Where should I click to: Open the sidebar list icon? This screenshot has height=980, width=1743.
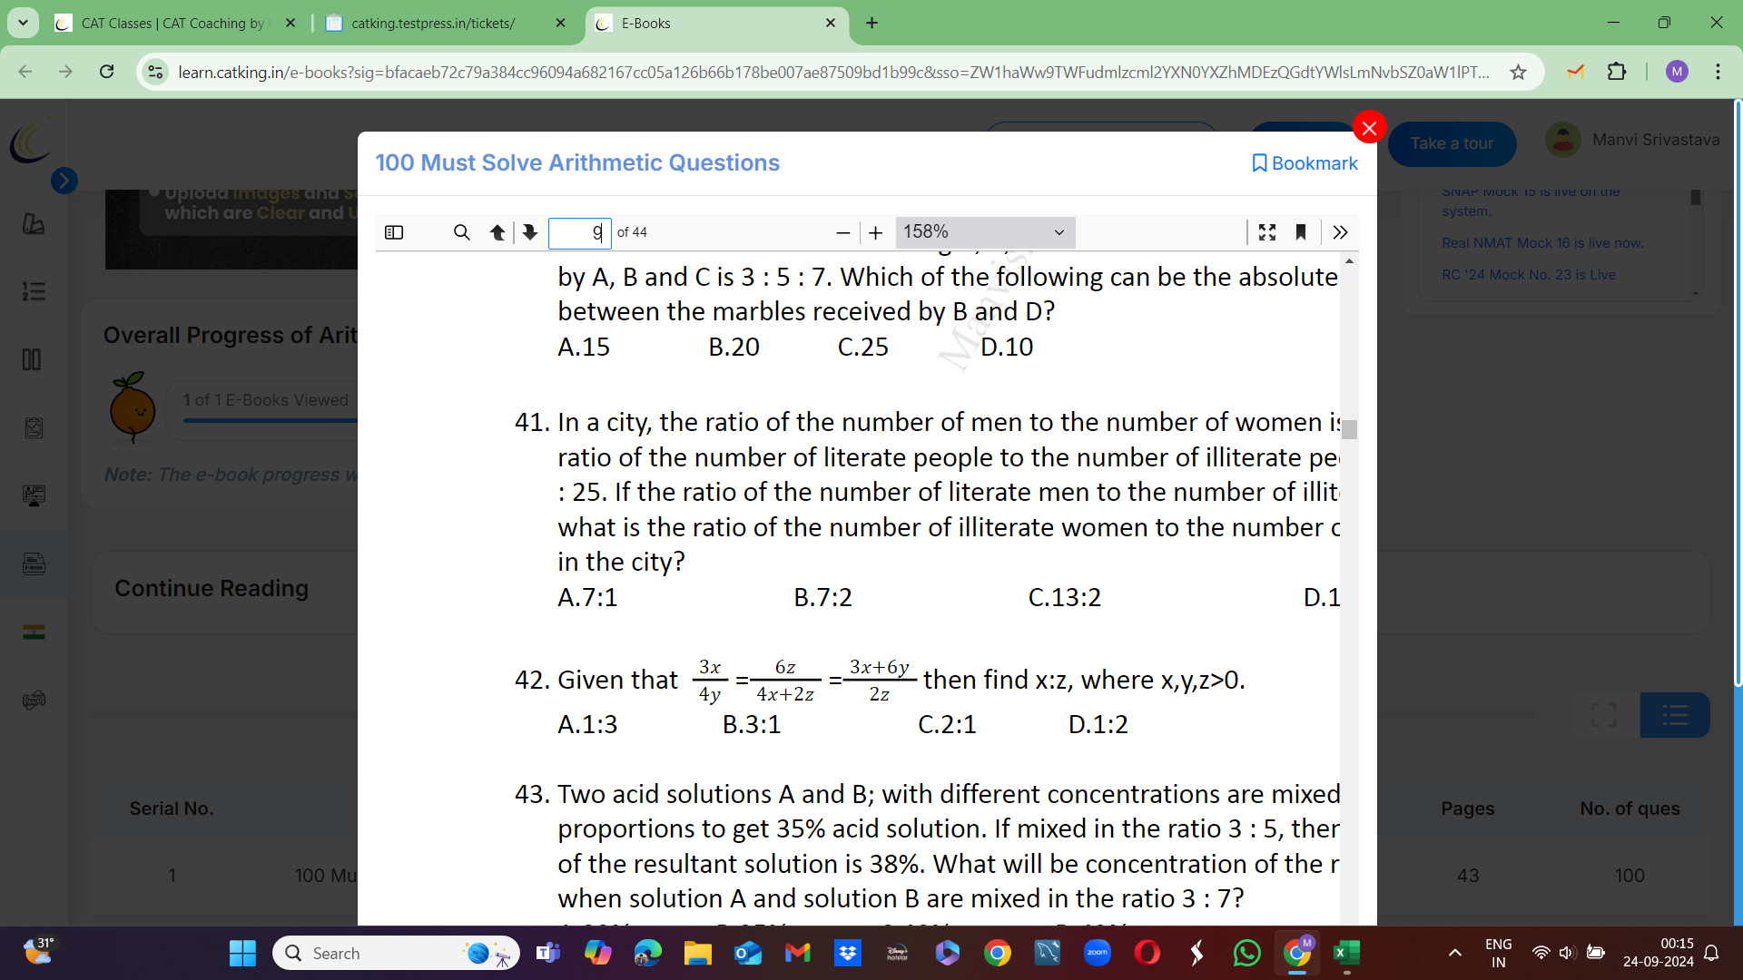[x=34, y=291]
